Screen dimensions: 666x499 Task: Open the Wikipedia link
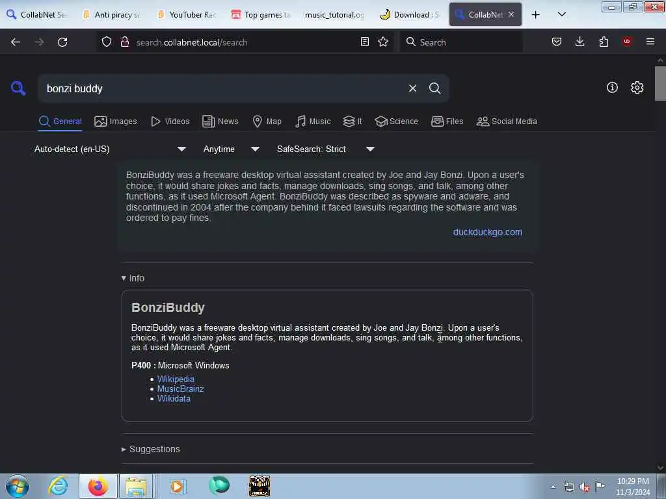(x=176, y=379)
